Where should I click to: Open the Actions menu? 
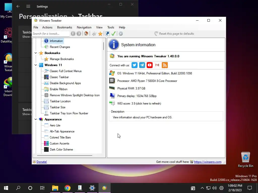click(x=47, y=27)
